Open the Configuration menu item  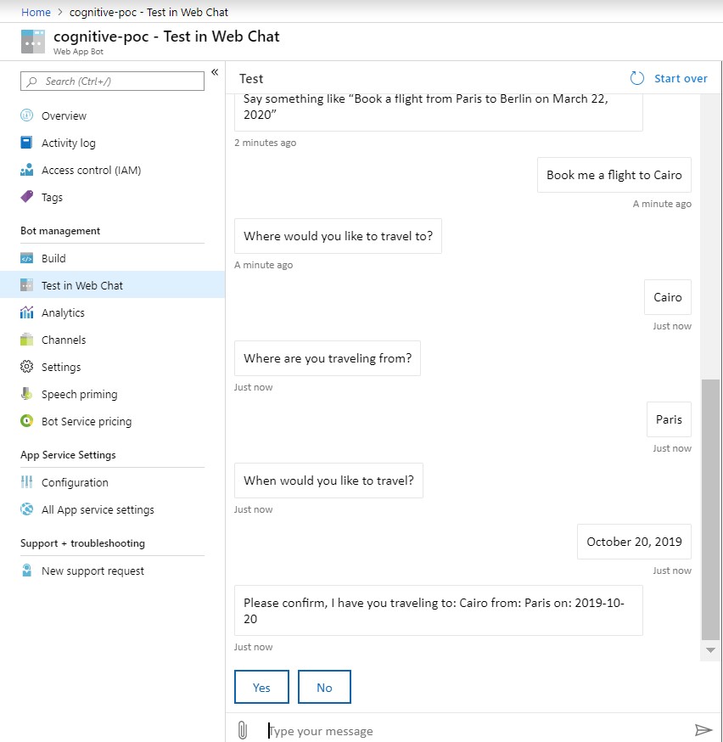tap(75, 483)
